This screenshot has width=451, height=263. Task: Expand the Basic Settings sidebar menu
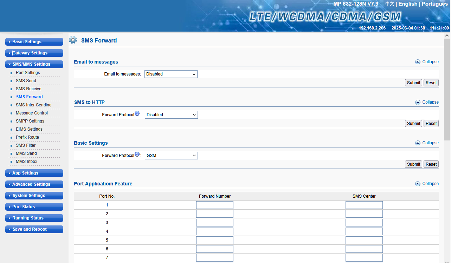[34, 42]
